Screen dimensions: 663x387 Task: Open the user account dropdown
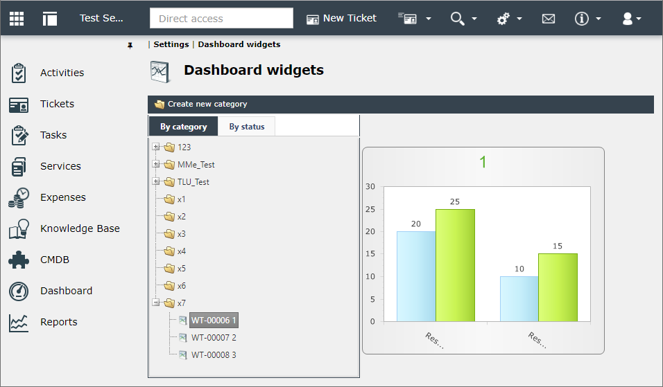632,19
